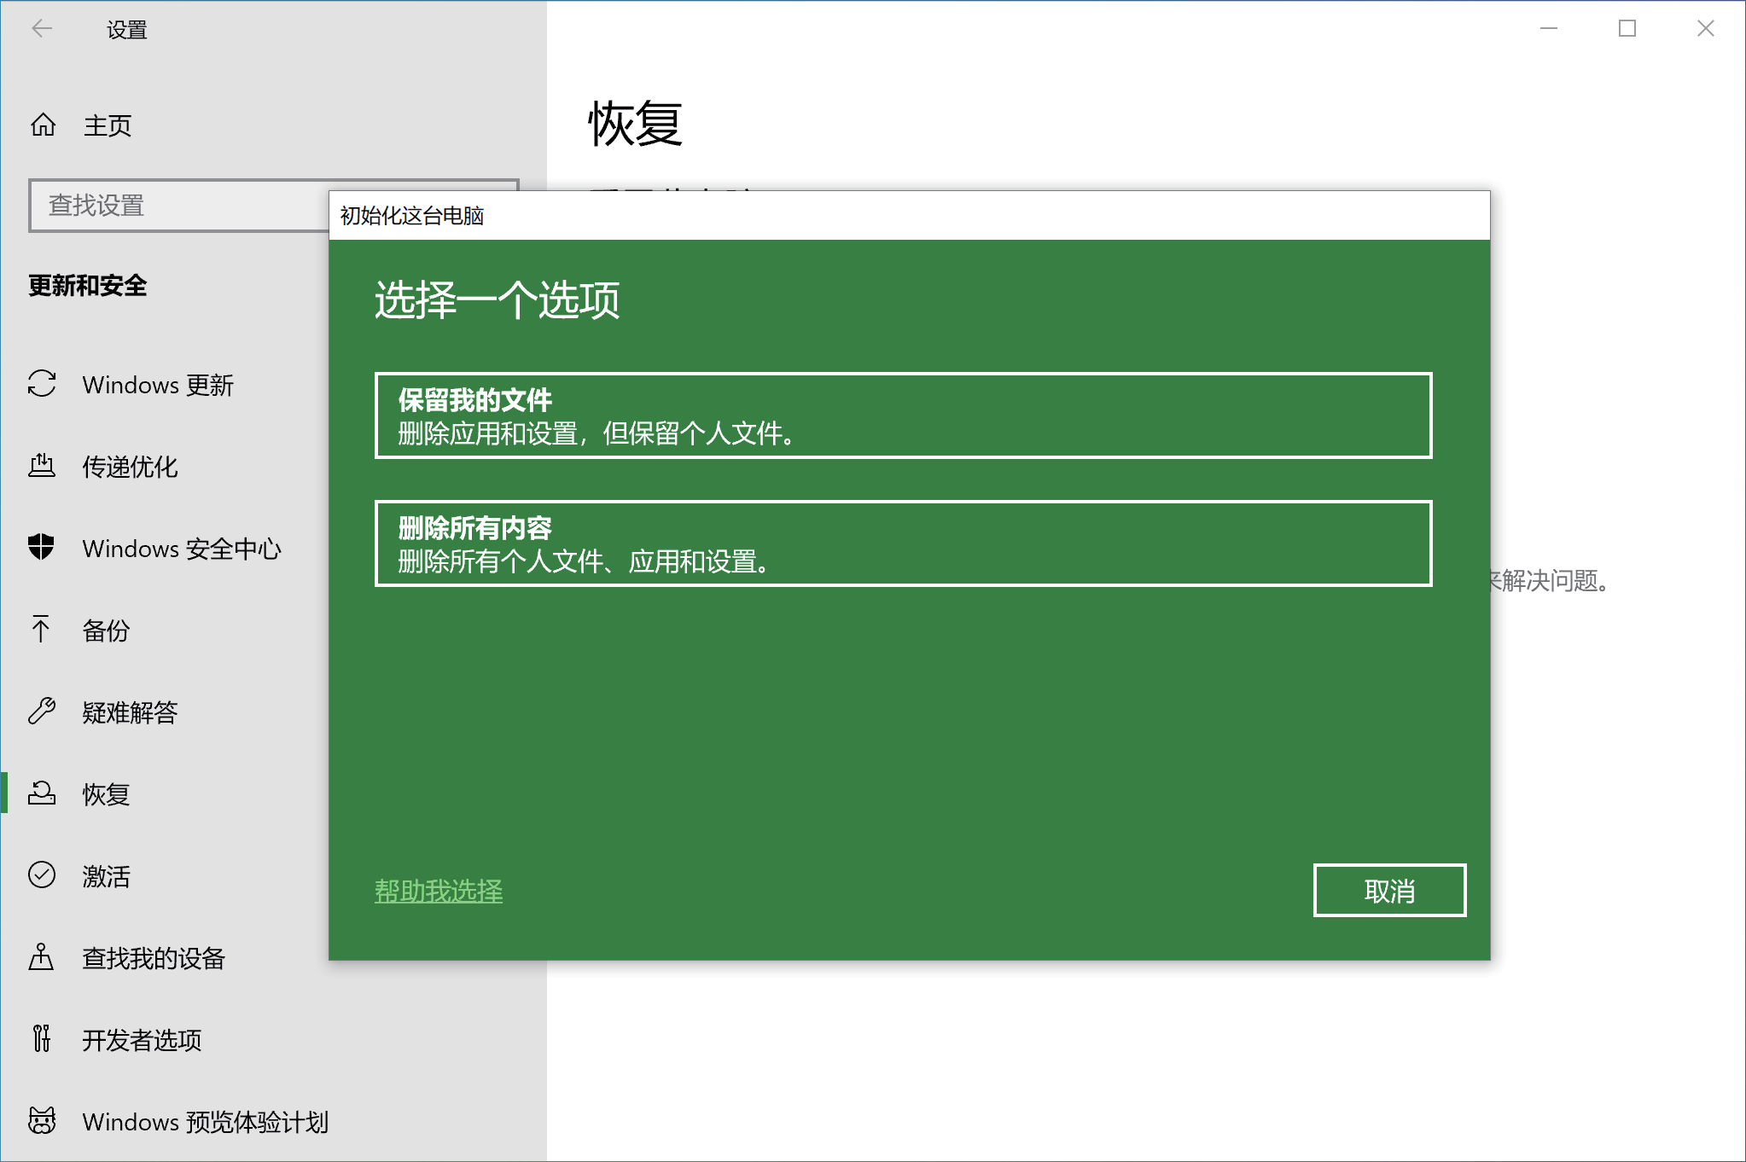Click the Troubleshoot wrench icon
The image size is (1746, 1162).
tap(42, 711)
